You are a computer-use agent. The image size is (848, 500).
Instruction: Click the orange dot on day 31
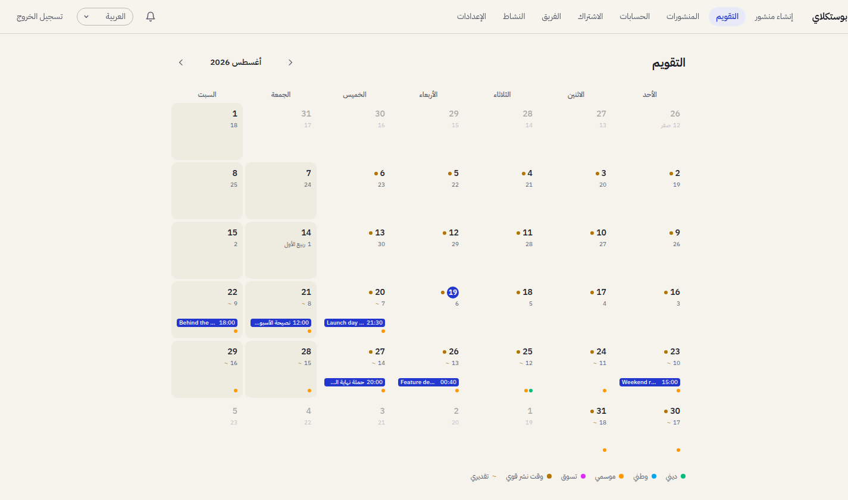[x=605, y=450]
